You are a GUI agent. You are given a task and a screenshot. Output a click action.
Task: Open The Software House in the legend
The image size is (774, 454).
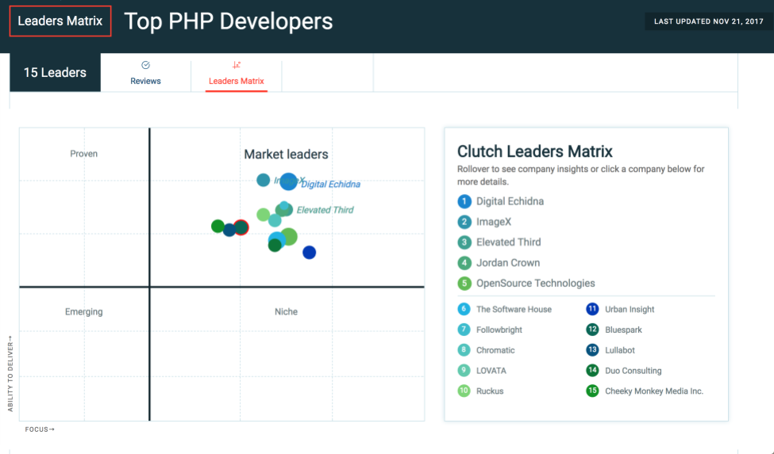(x=514, y=309)
